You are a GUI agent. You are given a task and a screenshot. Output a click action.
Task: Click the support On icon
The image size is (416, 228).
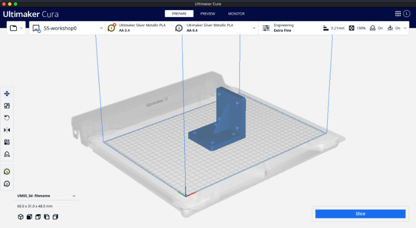[373, 28]
